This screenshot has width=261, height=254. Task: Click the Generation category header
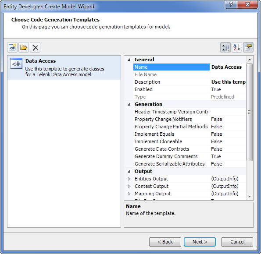tap(185, 104)
